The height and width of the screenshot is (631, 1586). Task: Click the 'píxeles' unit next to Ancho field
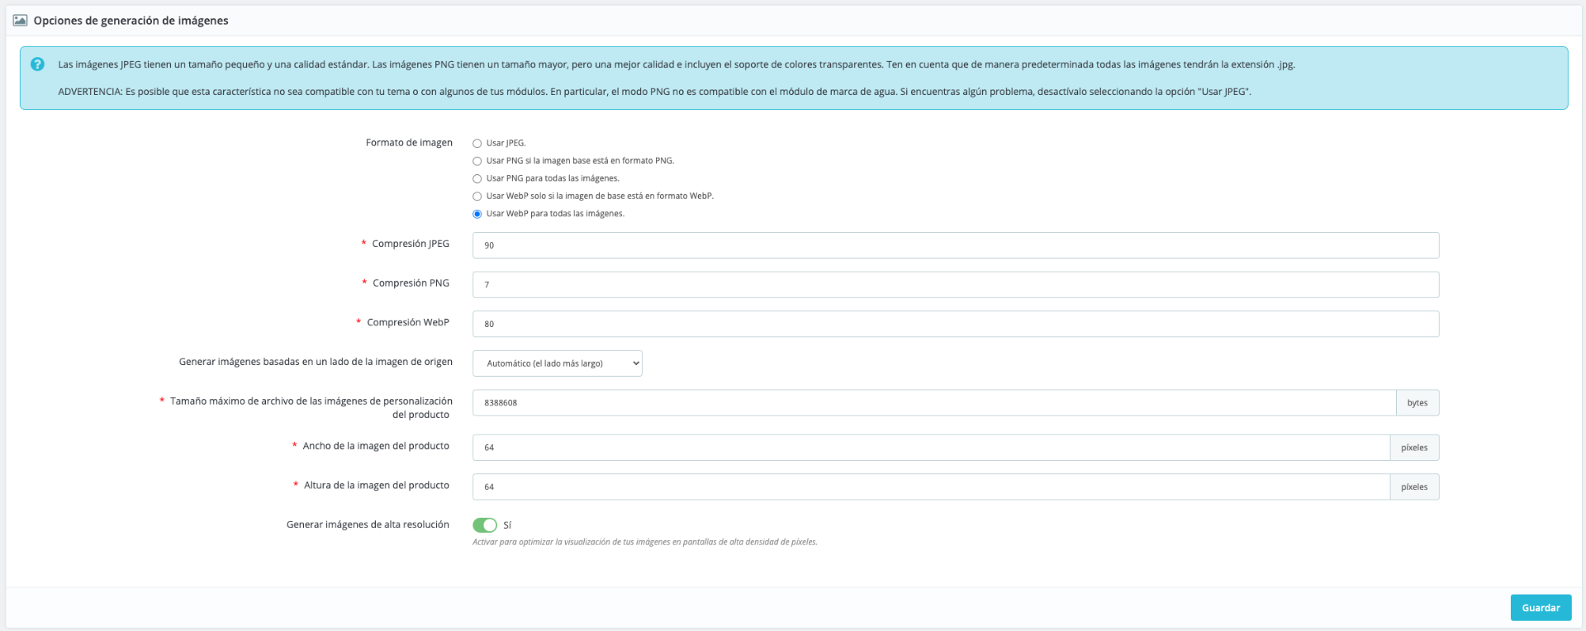(x=1414, y=448)
